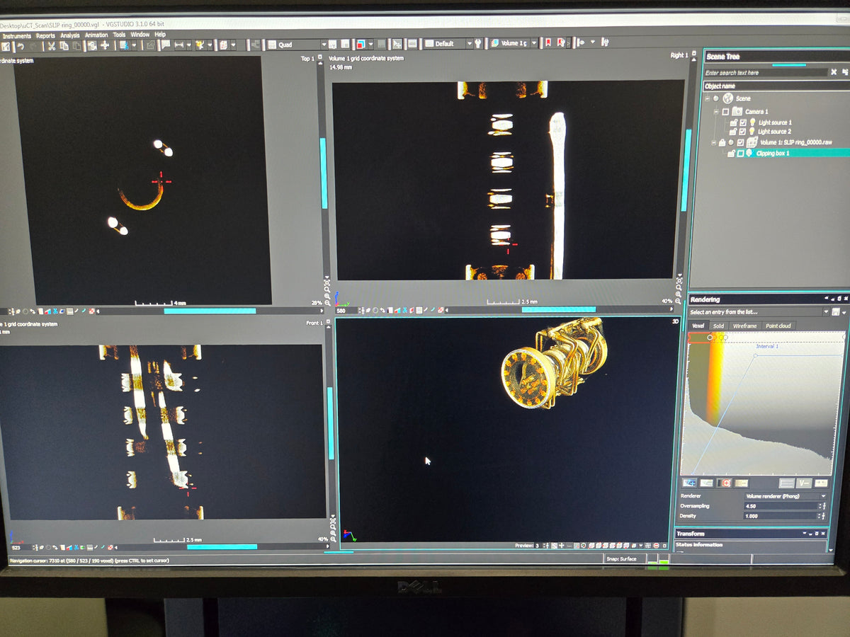
Task: Click the first opacity preset icon below histogram
Action: click(688, 483)
